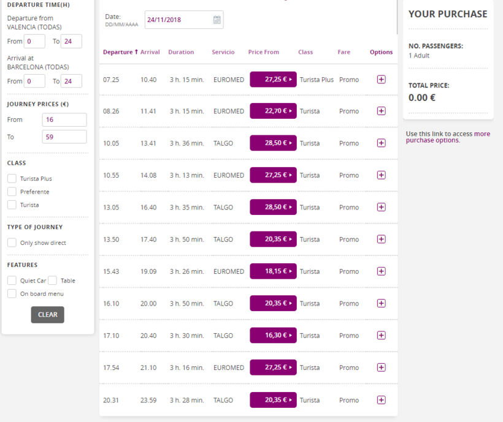The width and height of the screenshot is (503, 422).
Task: Pick the 22,70 € price for 08.26 train
Action: tap(273, 111)
